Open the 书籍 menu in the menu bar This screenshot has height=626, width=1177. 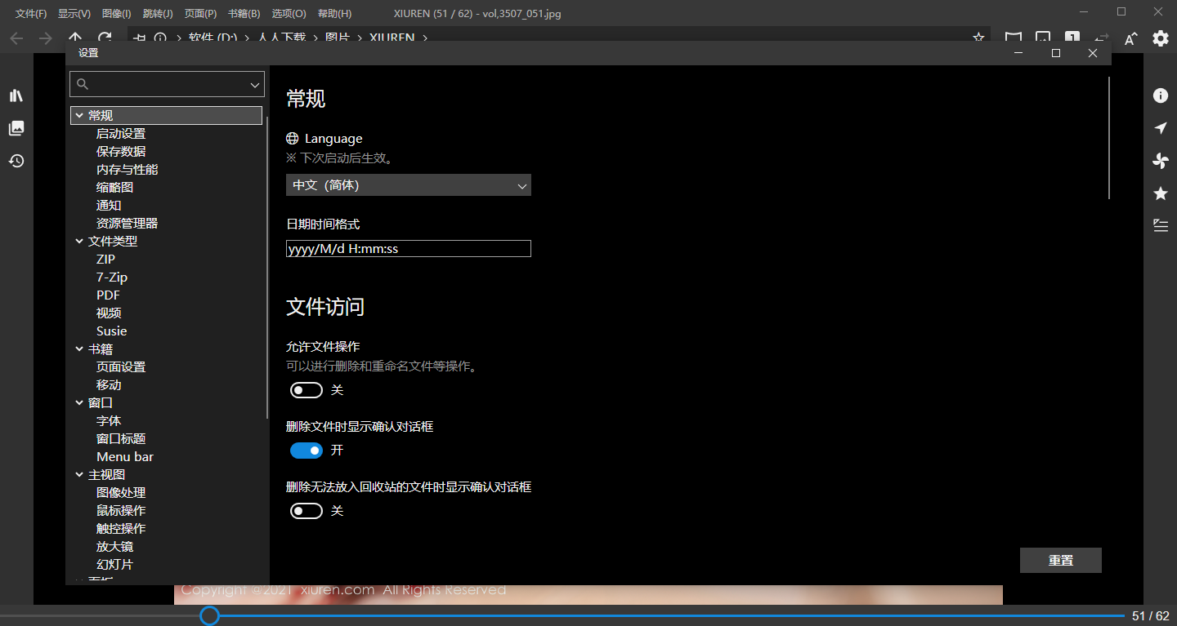point(243,13)
